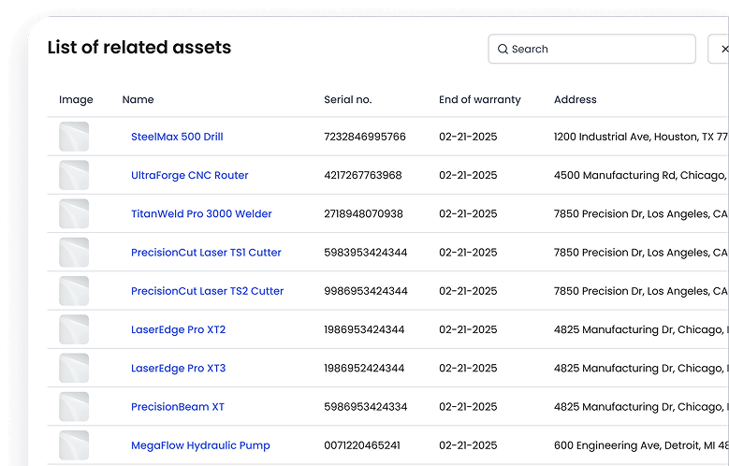Click the End of warranty column header
Viewport: 729px width, 466px height.
tap(479, 99)
